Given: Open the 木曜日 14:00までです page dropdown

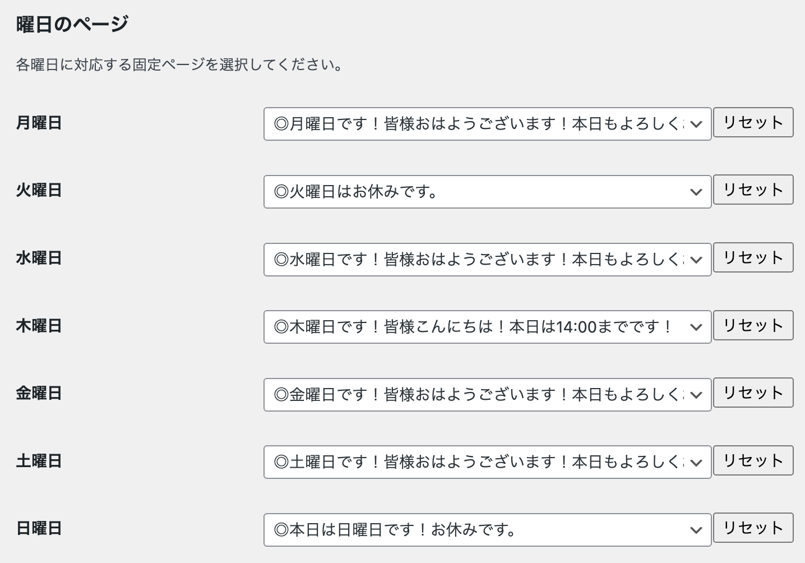Looking at the screenshot, I should tap(487, 327).
